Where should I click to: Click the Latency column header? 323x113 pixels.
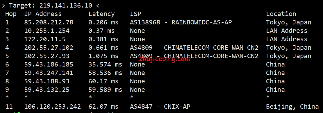coord(101,14)
